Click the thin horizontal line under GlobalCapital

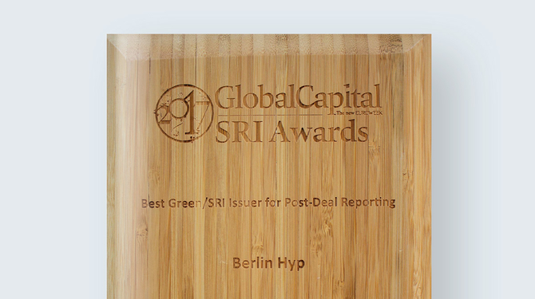267,115
